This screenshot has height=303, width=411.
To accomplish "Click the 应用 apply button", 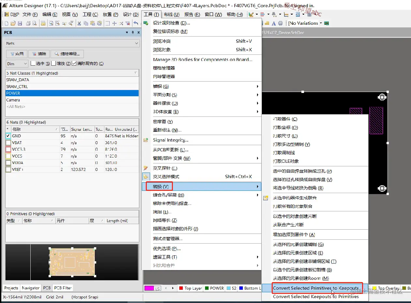I will [x=17, y=54].
